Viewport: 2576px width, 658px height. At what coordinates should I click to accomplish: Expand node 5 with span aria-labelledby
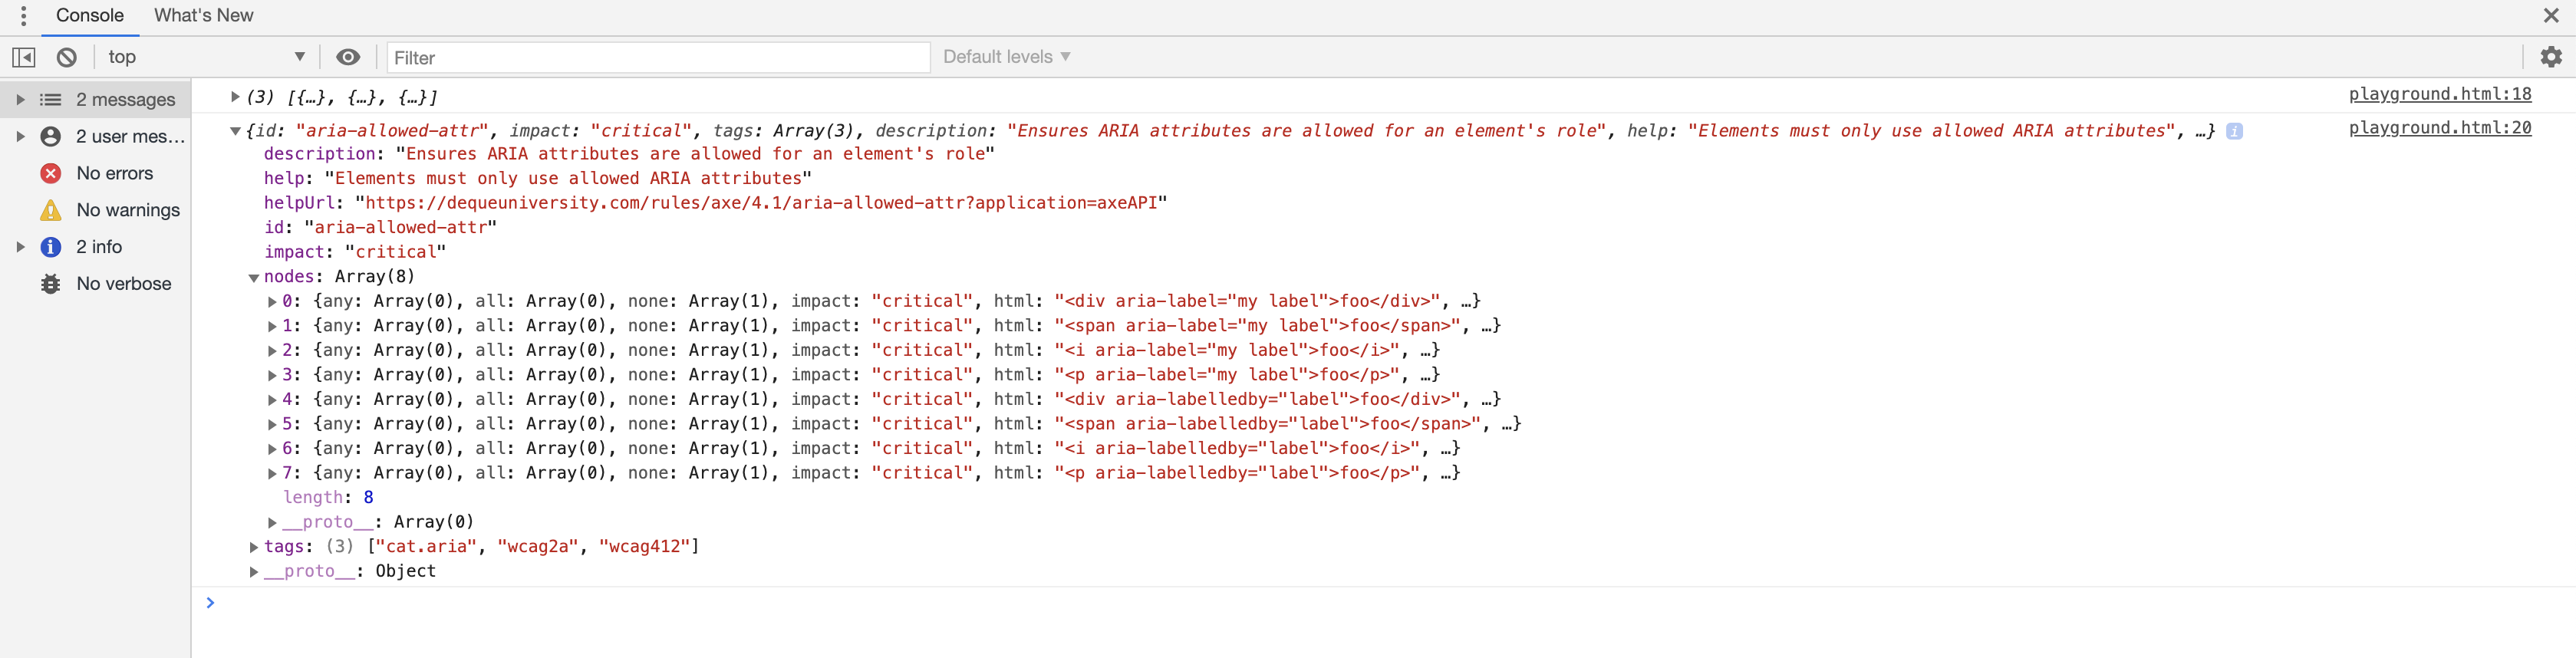click(x=272, y=424)
